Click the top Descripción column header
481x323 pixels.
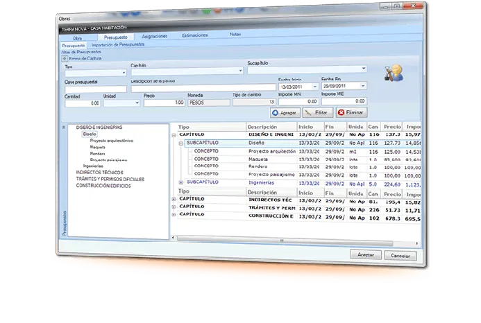(x=271, y=127)
